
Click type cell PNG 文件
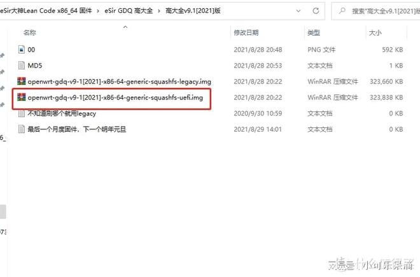point(321,50)
